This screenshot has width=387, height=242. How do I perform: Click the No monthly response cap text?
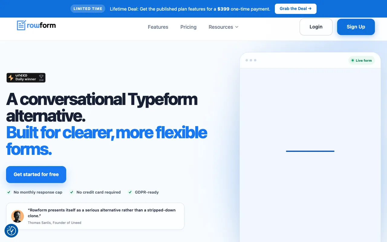click(x=38, y=192)
